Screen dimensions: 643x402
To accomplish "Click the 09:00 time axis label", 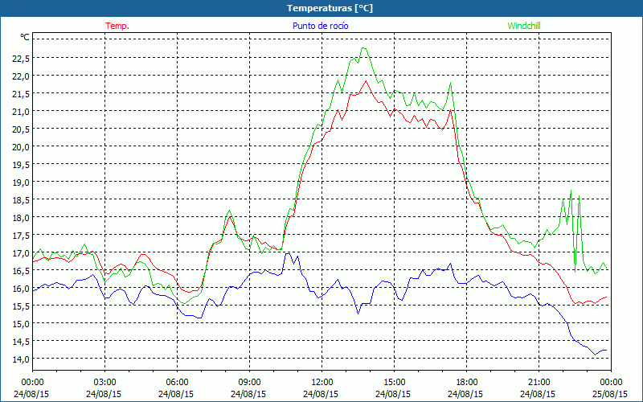I will click(249, 383).
